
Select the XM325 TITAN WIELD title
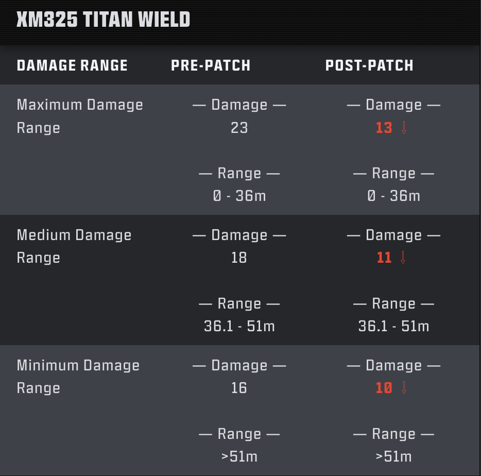coord(104,20)
